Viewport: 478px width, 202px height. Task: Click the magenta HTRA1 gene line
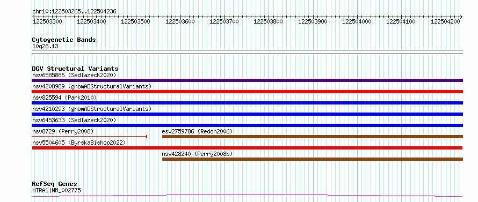point(247,196)
